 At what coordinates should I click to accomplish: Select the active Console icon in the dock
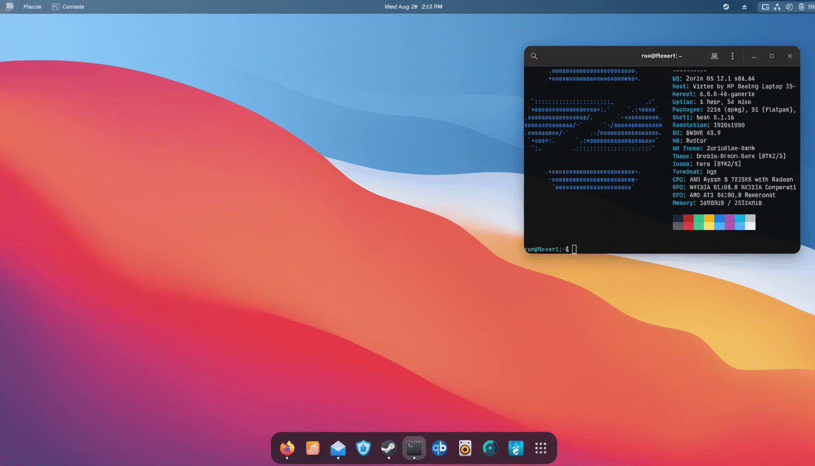click(414, 448)
